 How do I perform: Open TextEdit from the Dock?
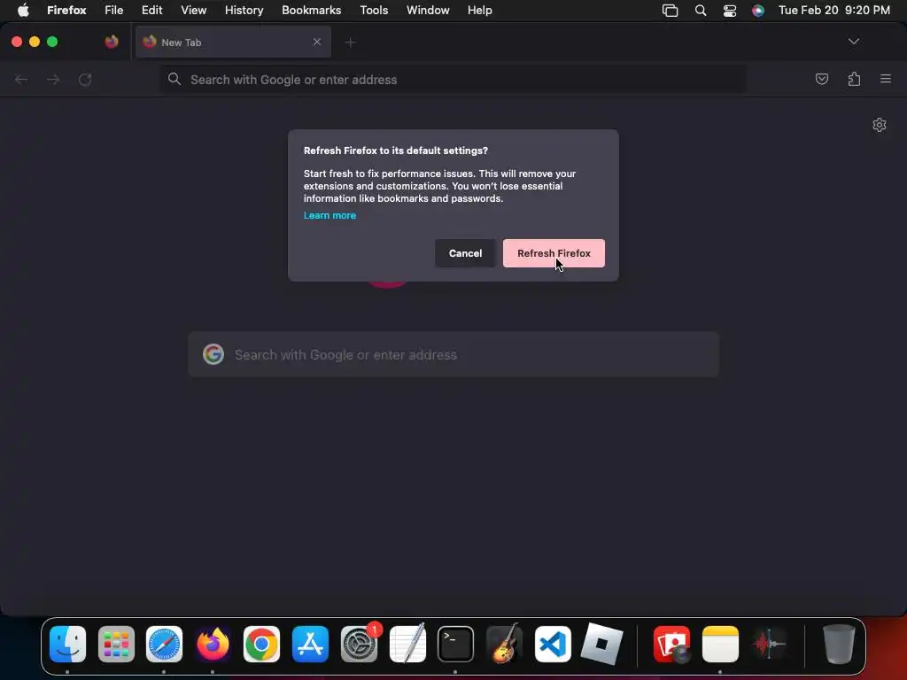[x=407, y=645]
